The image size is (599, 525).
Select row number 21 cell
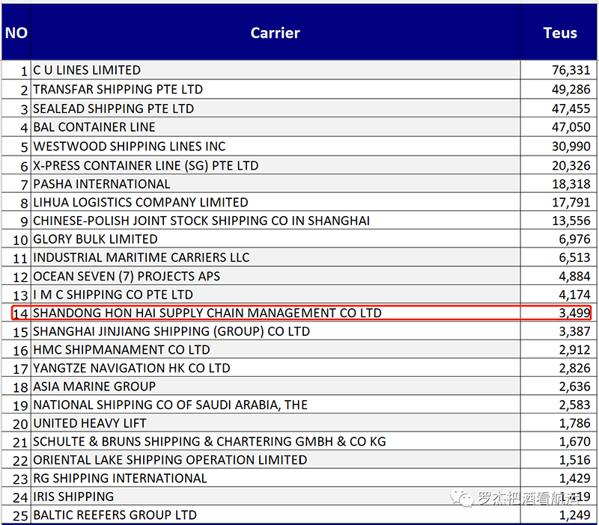(x=16, y=441)
